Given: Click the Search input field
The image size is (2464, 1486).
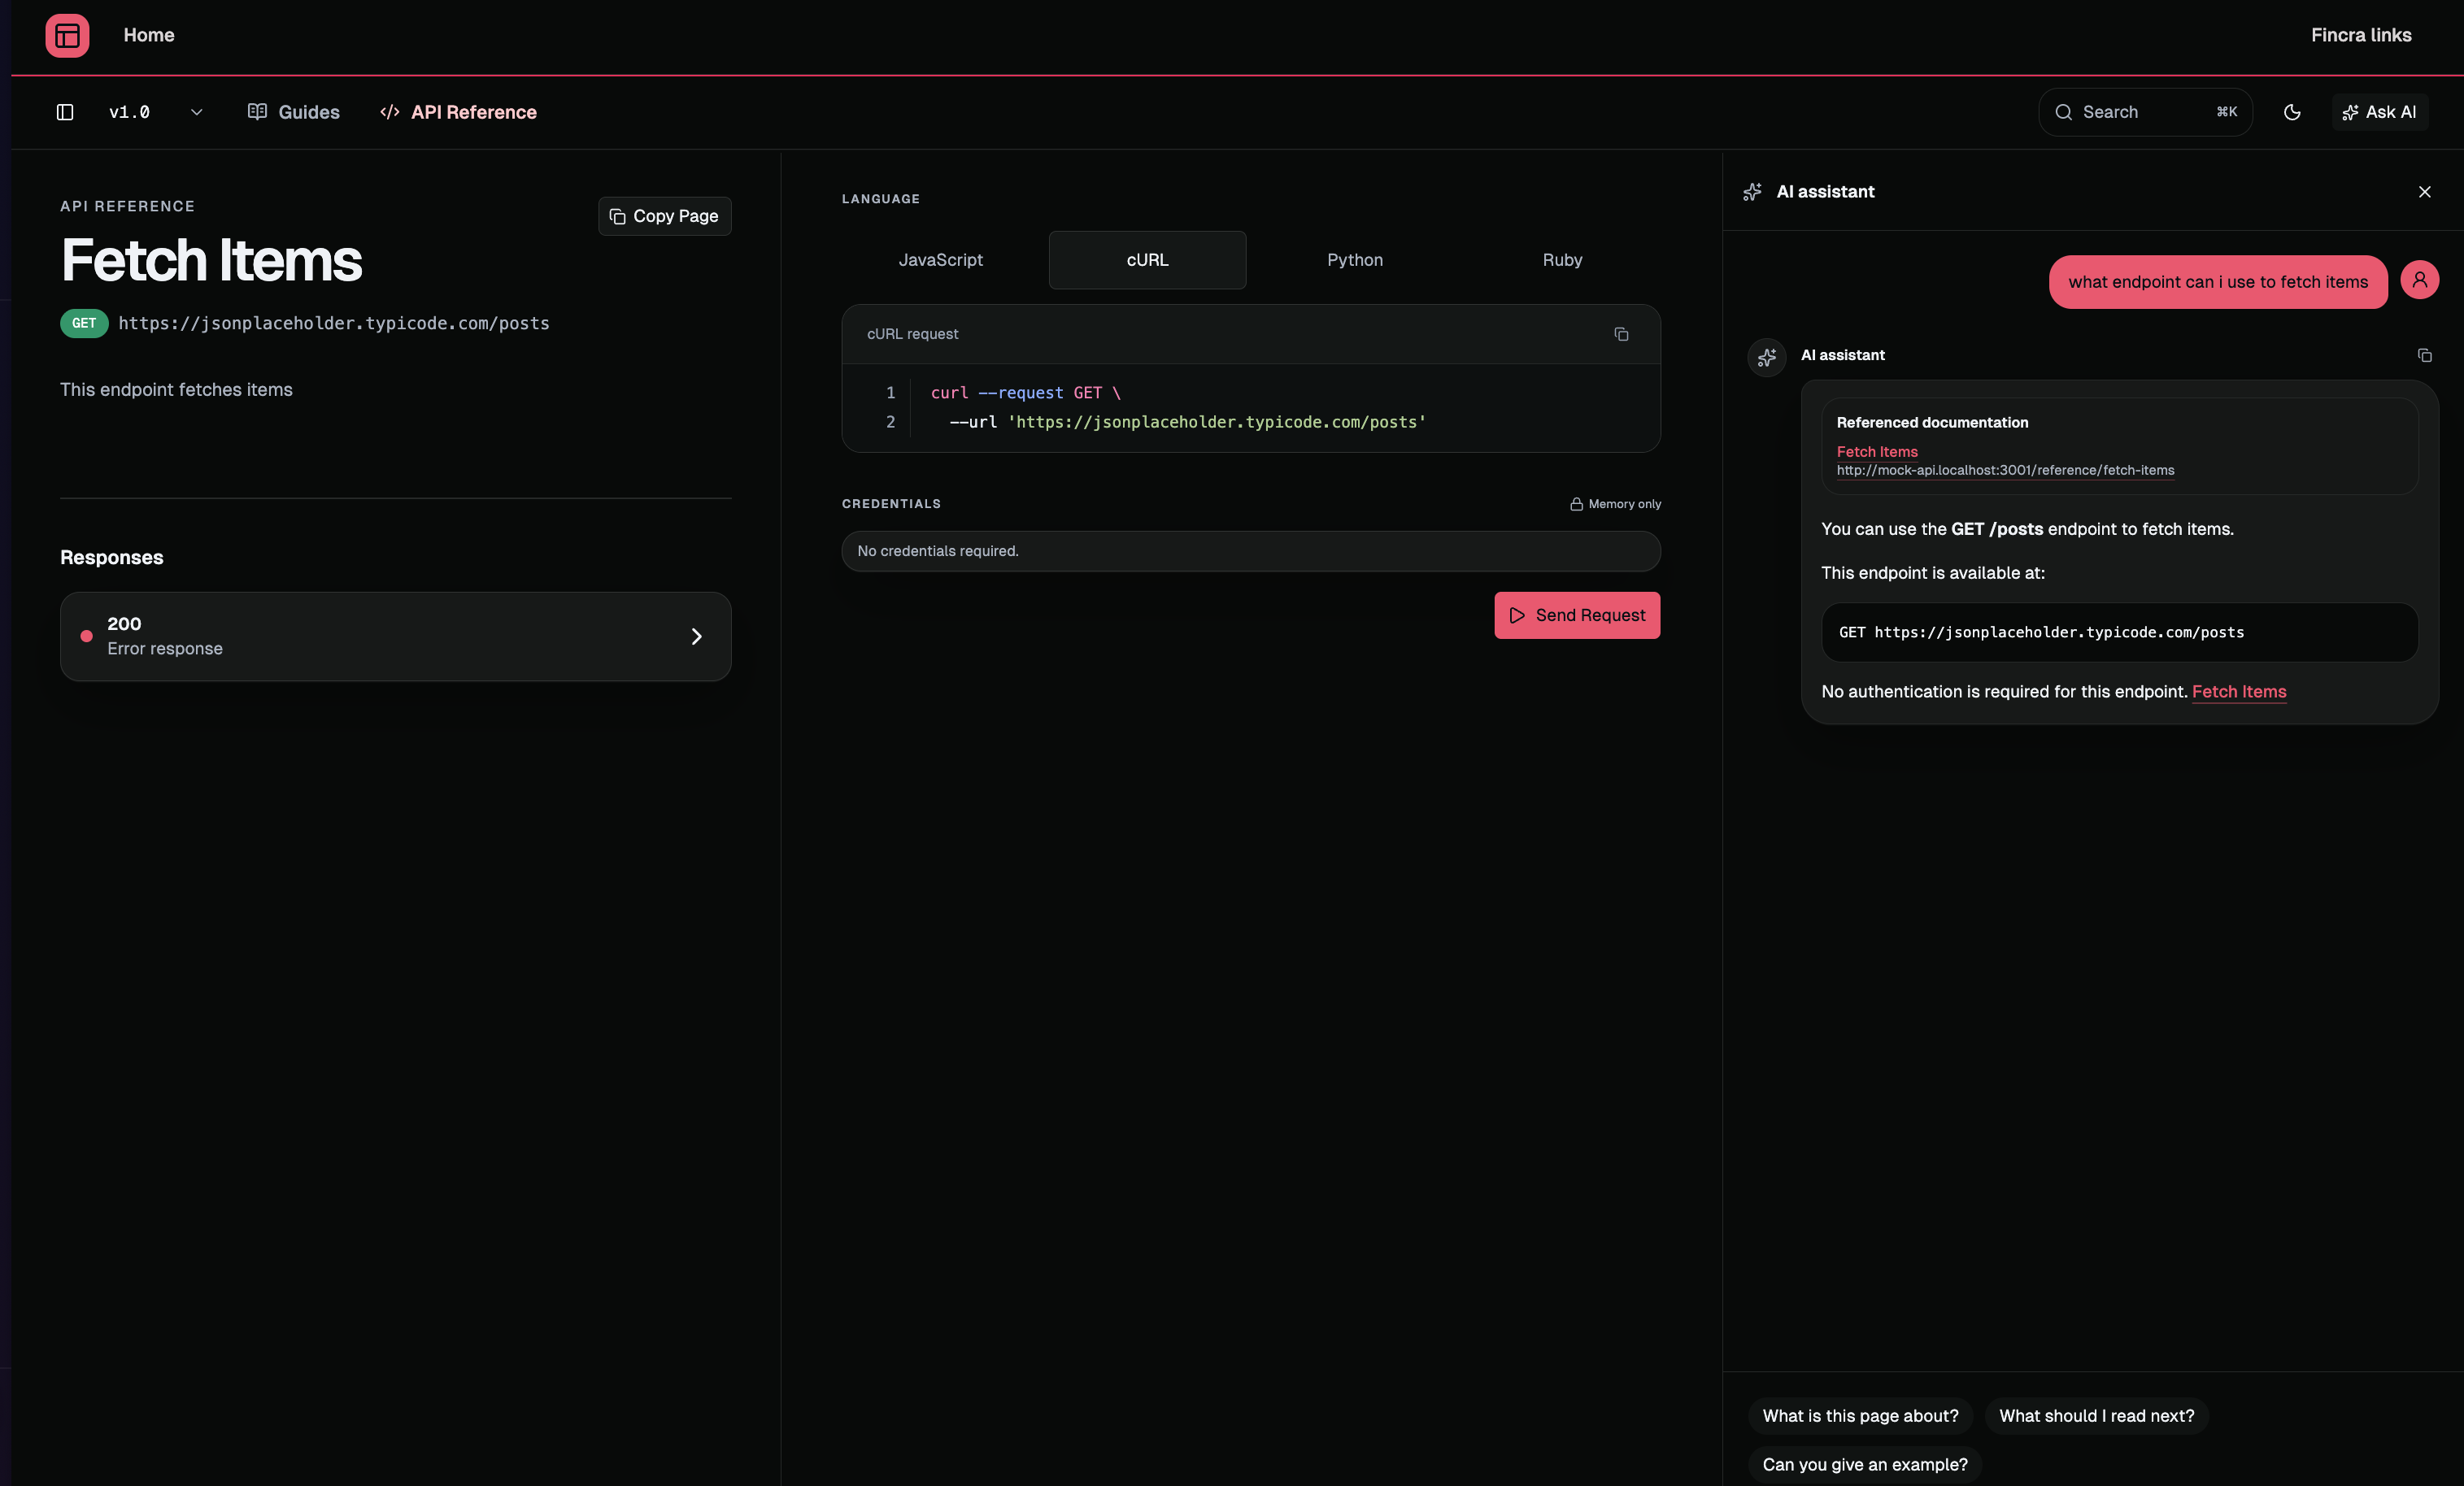Looking at the screenshot, I should [2145, 112].
